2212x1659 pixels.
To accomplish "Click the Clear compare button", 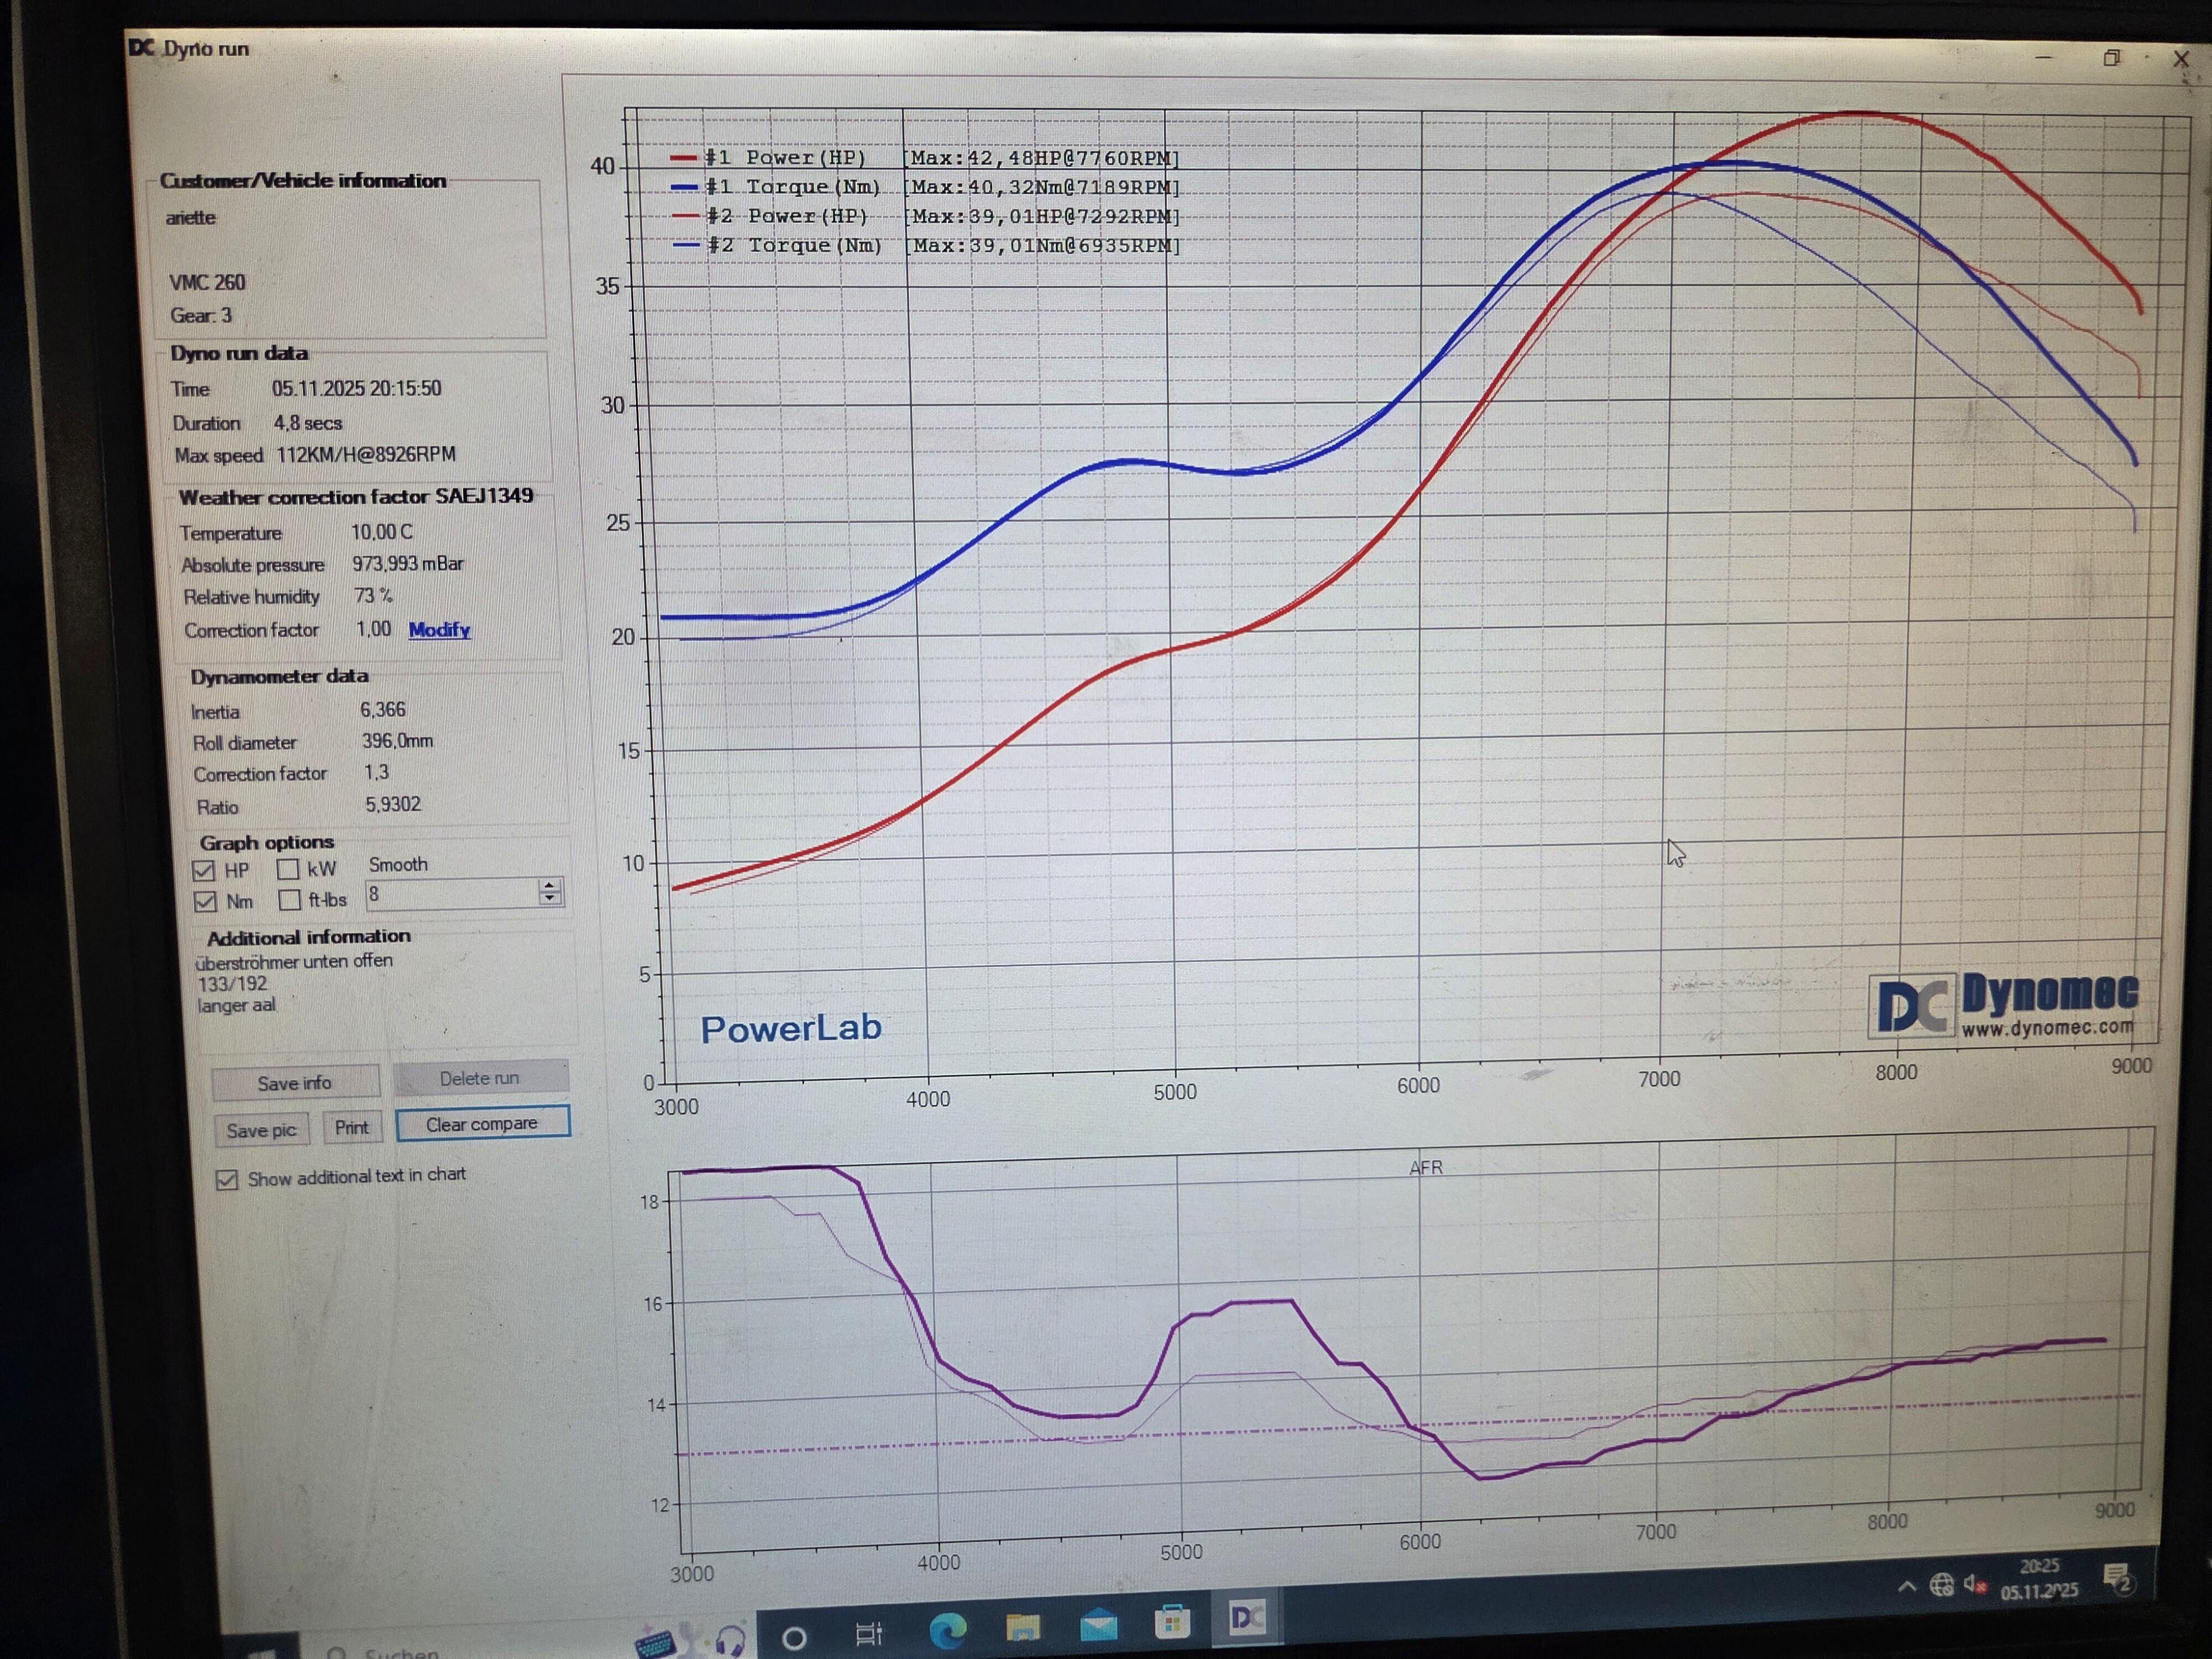I will click(x=482, y=1124).
